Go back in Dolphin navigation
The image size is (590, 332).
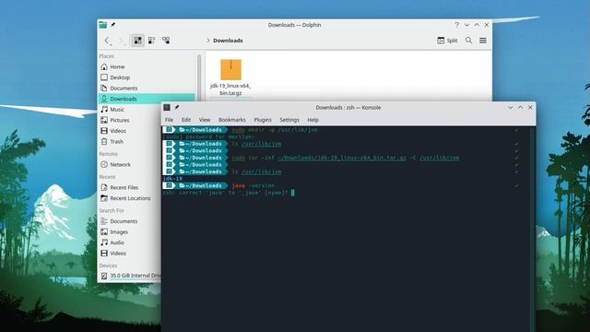tap(108, 41)
